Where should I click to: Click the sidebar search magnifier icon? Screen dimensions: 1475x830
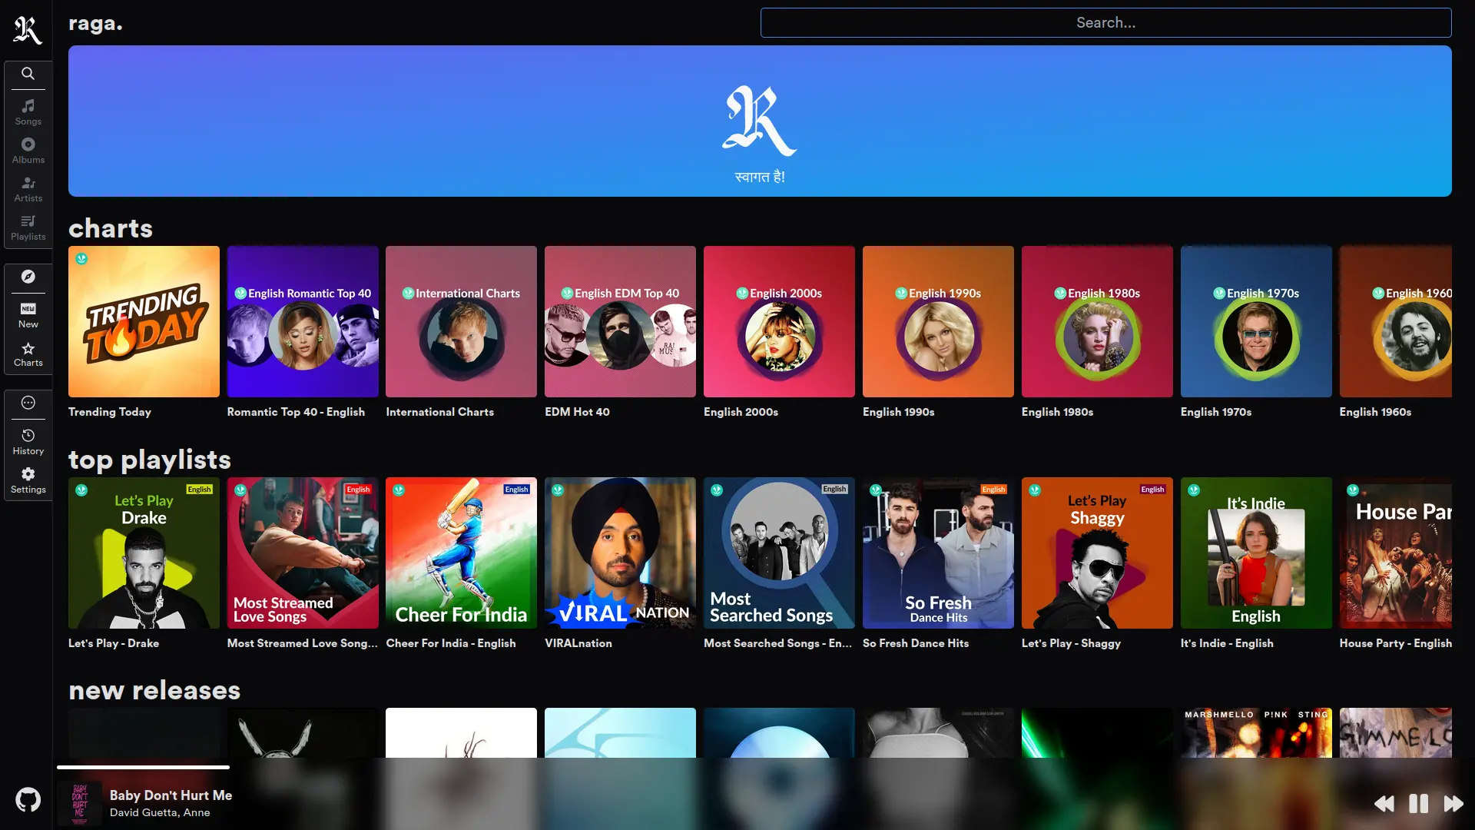click(28, 74)
